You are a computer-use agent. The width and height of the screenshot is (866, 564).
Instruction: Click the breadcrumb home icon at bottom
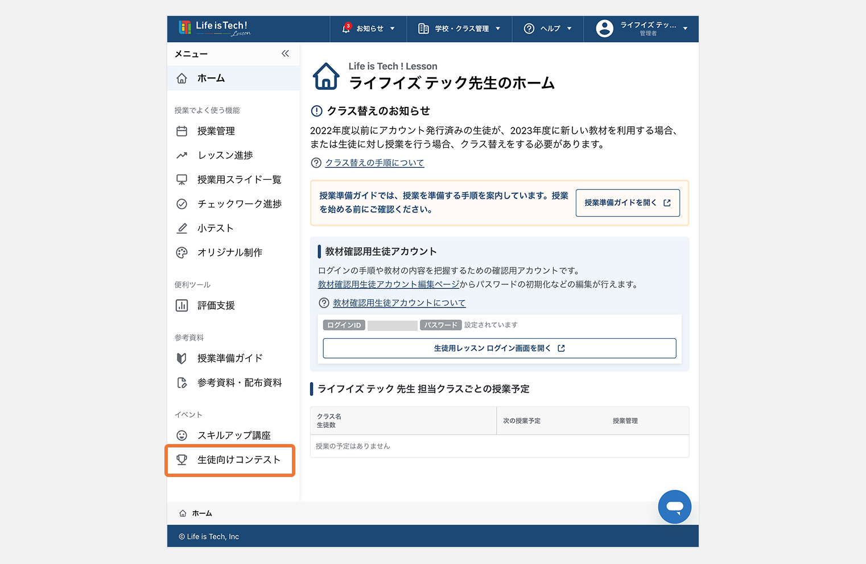tap(183, 513)
